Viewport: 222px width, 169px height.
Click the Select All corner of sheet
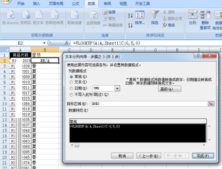(x=5, y=50)
